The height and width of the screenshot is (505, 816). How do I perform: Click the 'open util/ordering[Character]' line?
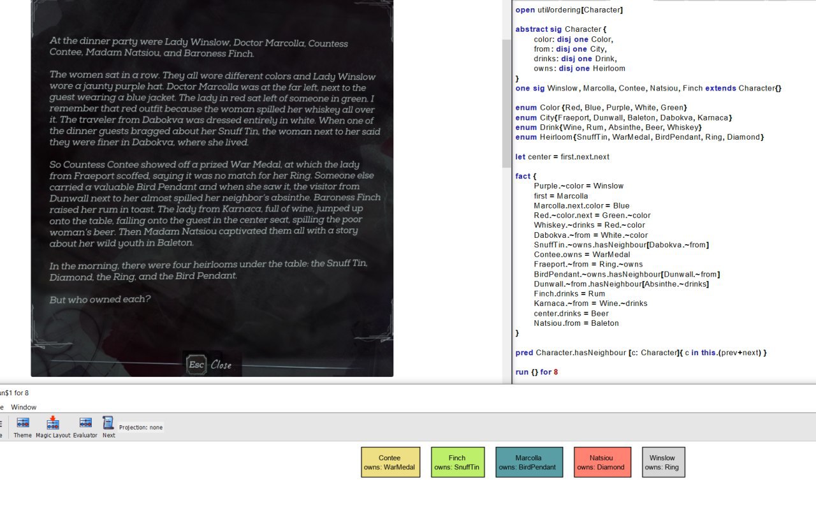569,10
